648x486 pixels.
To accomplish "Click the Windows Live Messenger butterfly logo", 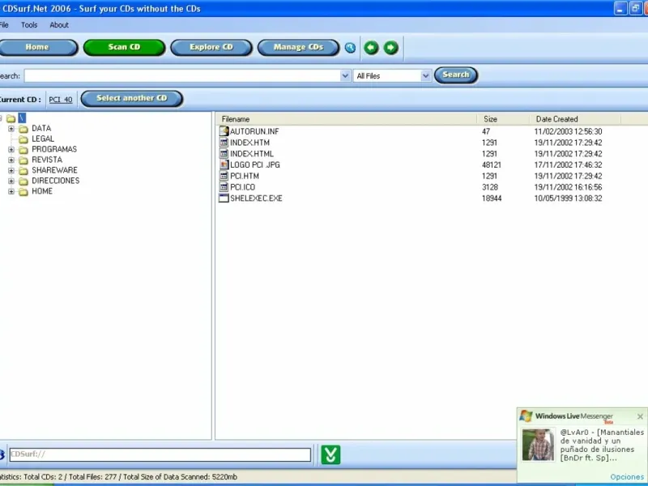I will tap(526, 416).
